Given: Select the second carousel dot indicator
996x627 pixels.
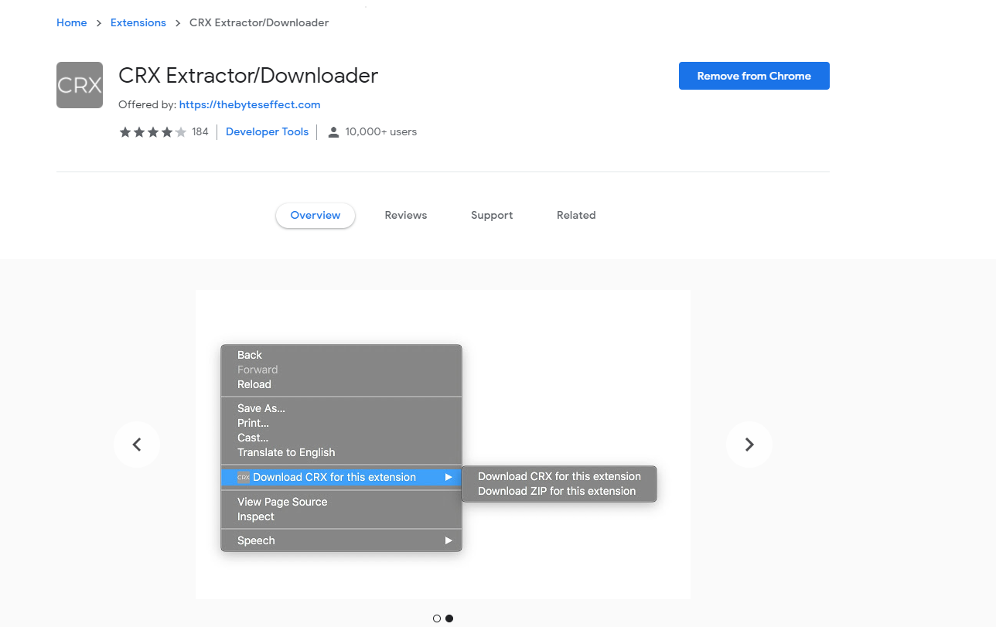Looking at the screenshot, I should (x=449, y=618).
